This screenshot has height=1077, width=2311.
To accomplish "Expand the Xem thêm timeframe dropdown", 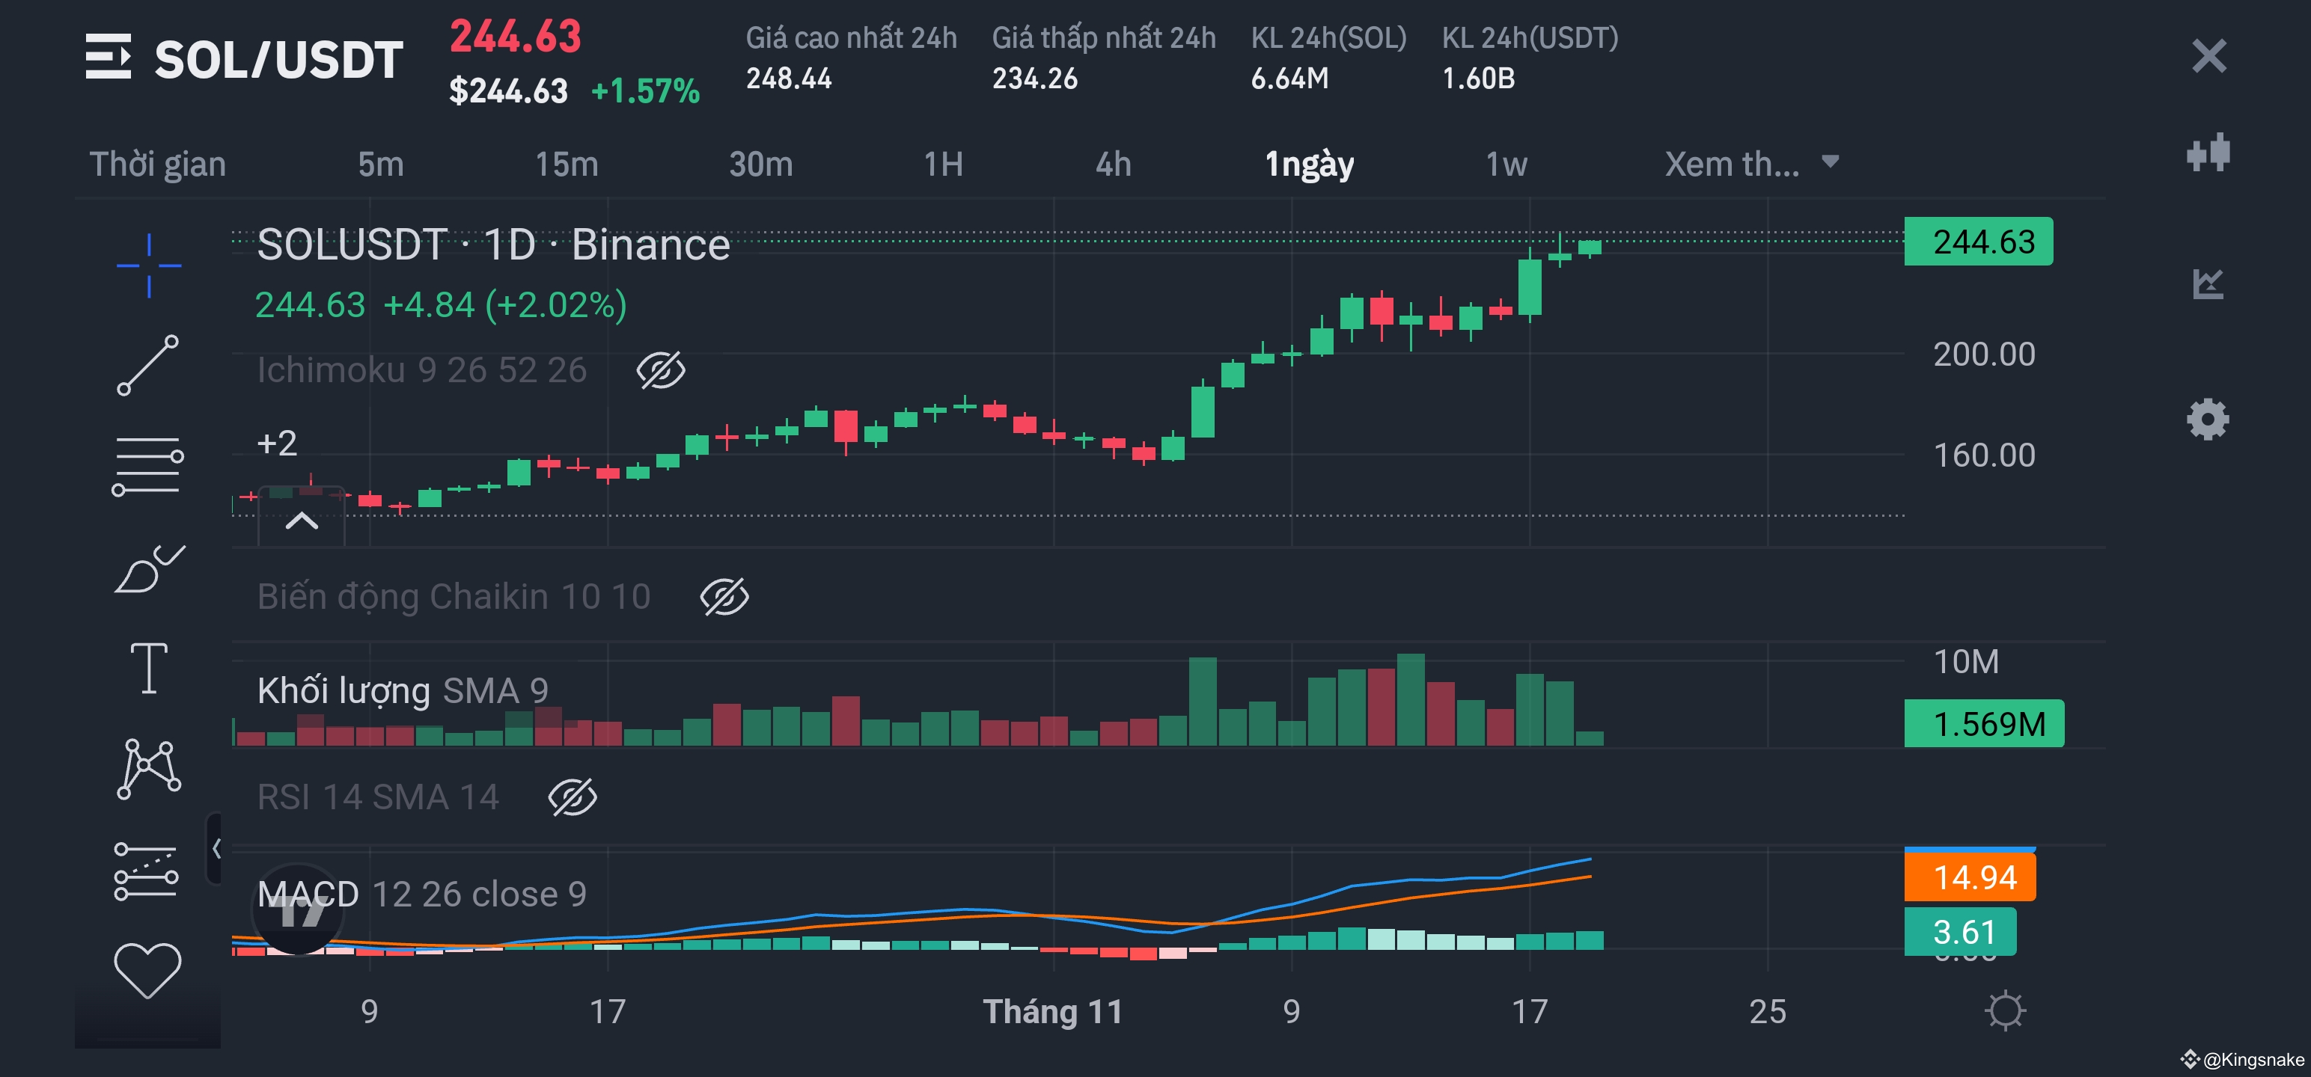I will point(1750,164).
